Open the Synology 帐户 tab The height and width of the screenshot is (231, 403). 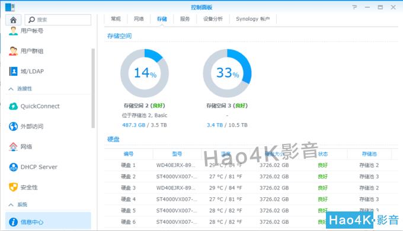253,19
